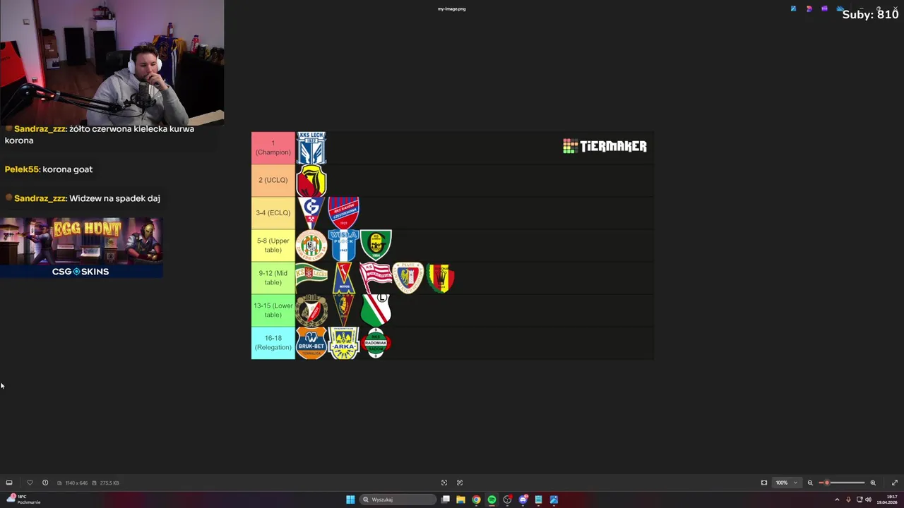Screen dimensions: 904x508
Task: Click the 13-15 (Lower table) tier label
Action: (273, 310)
